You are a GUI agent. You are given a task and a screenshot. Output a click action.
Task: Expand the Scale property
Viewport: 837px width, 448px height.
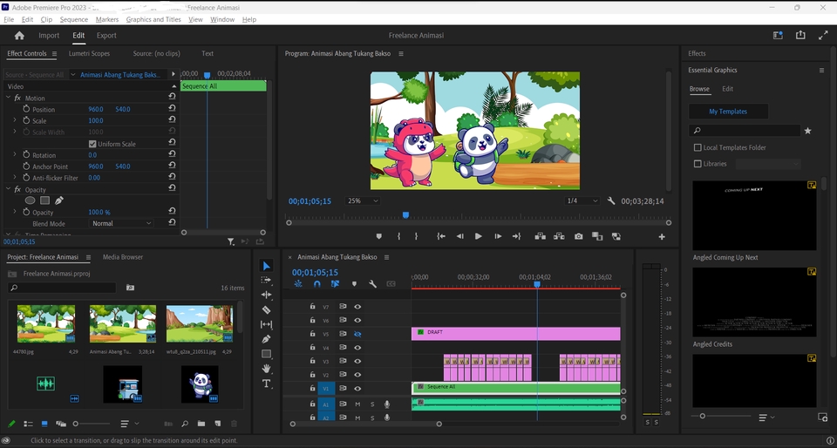tap(15, 120)
